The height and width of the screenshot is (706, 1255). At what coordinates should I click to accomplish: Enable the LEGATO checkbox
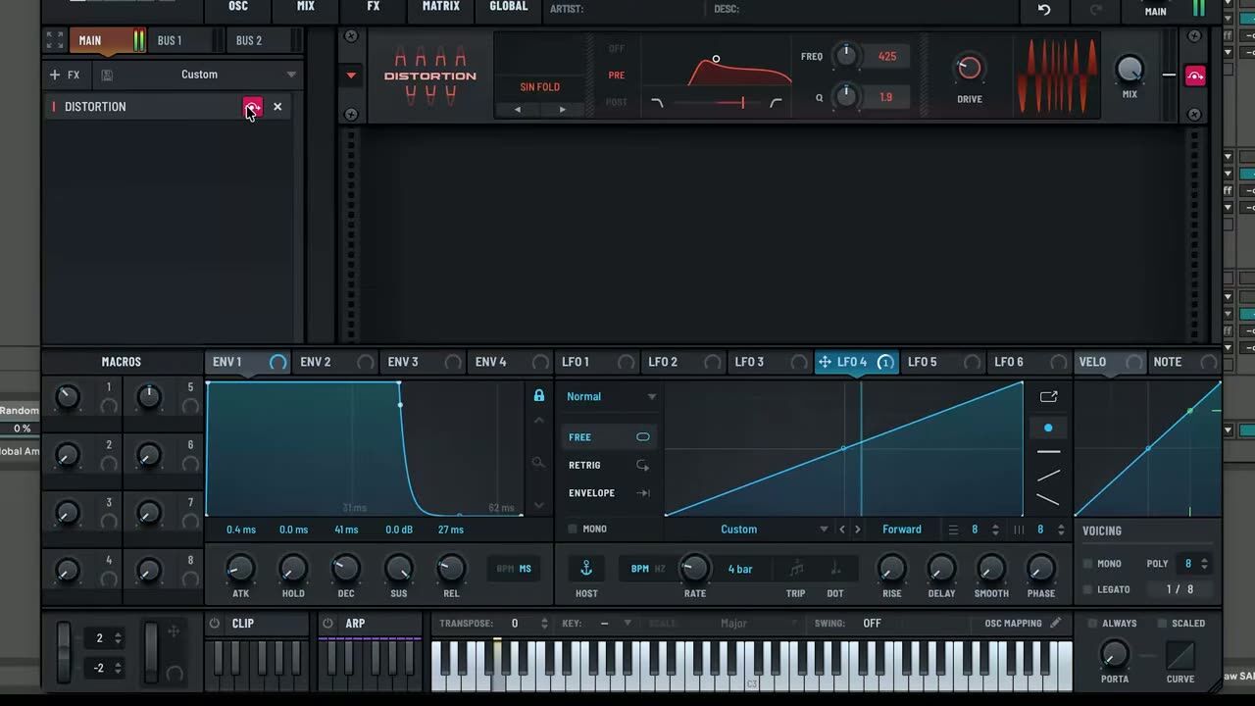click(1087, 589)
